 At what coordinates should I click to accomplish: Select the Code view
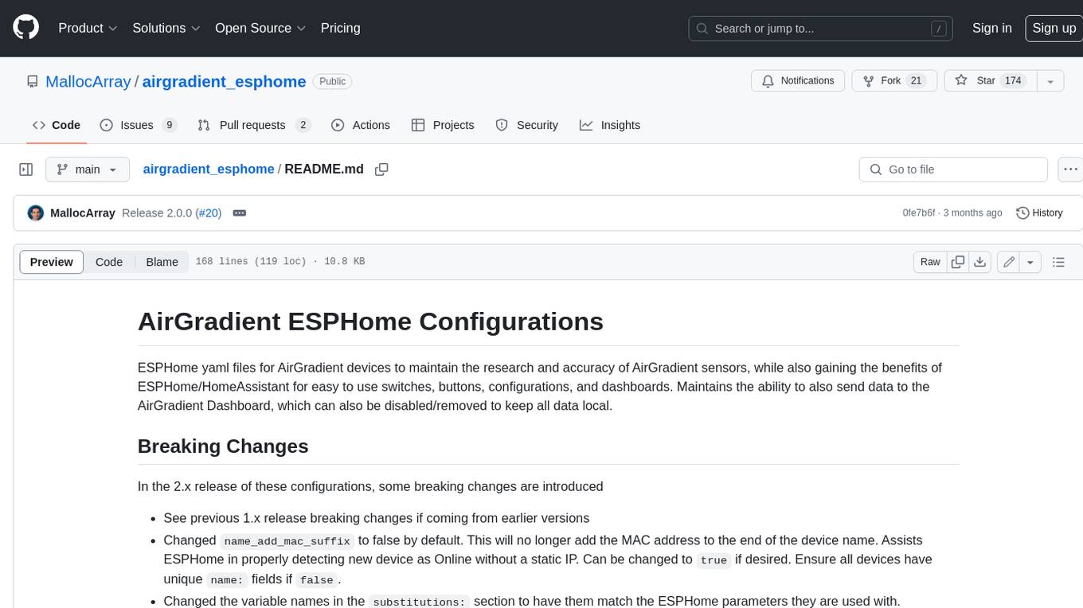tap(109, 262)
